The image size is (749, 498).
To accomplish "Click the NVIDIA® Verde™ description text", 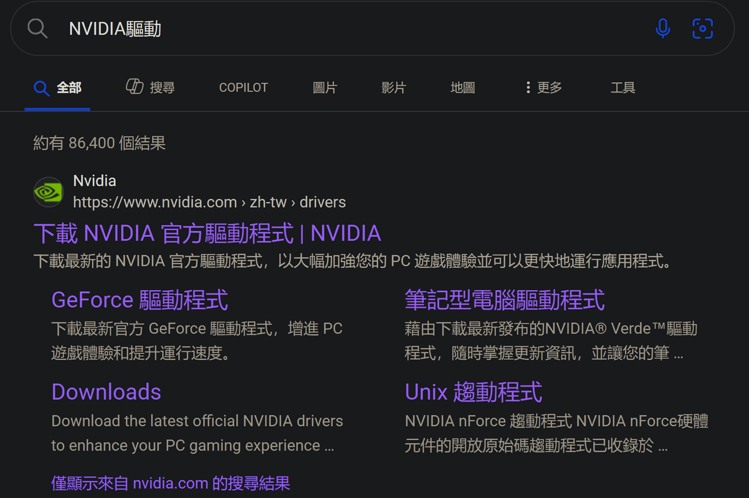I will pos(551,341).
